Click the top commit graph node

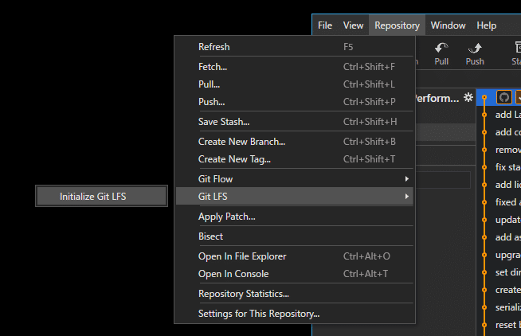(484, 97)
